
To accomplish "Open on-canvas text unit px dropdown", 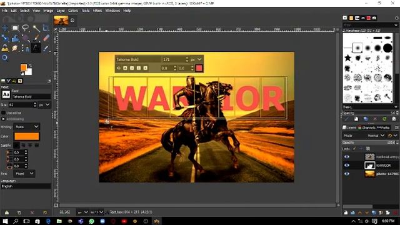I will 196,59.
